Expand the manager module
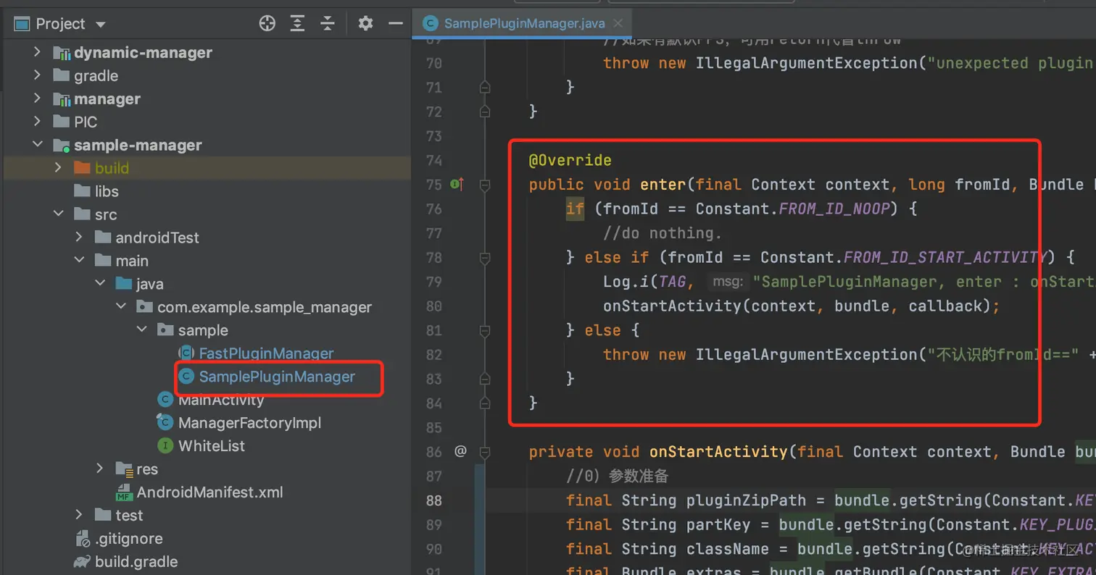The image size is (1096, 575). click(x=37, y=99)
